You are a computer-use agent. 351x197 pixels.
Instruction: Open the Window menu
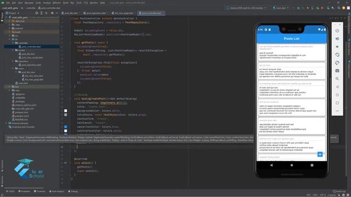coord(94,3)
